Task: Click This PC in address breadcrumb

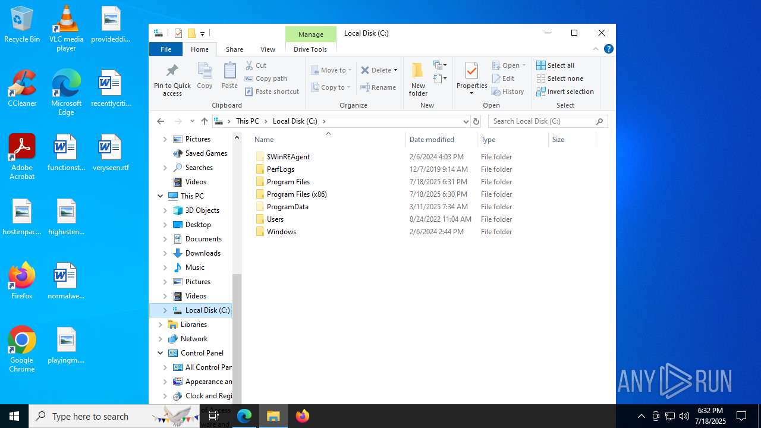Action: 247,121
